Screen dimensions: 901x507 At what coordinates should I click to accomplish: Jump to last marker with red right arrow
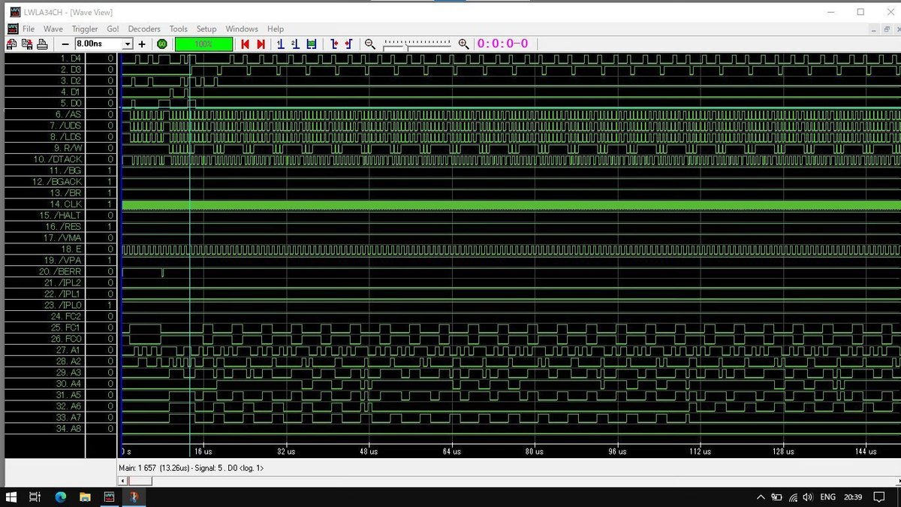point(261,44)
